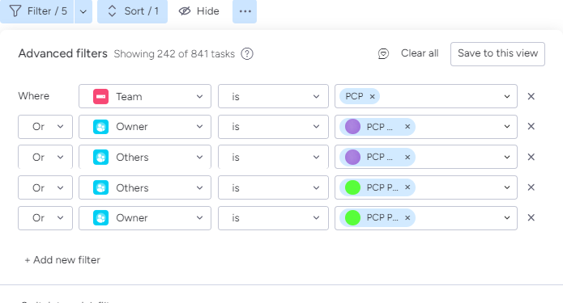The height and width of the screenshot is (303, 563).
Task: Click Save to this view button
Action: [x=497, y=53]
